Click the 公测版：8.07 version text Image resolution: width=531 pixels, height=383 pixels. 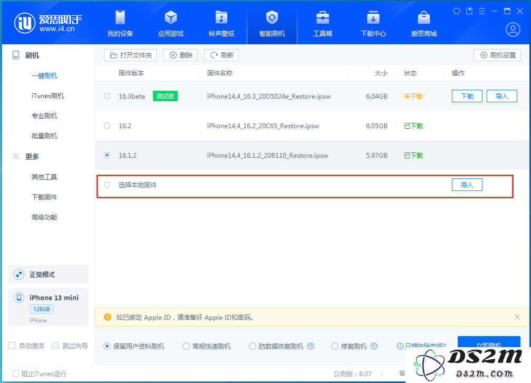tap(353, 374)
